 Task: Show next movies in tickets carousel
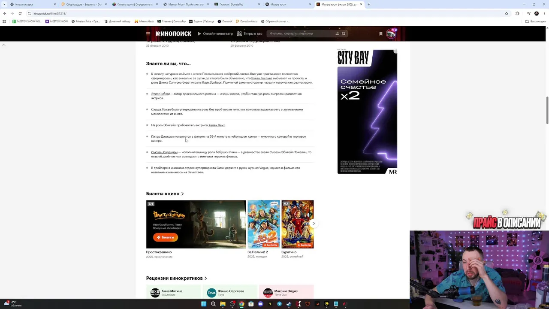(314, 224)
